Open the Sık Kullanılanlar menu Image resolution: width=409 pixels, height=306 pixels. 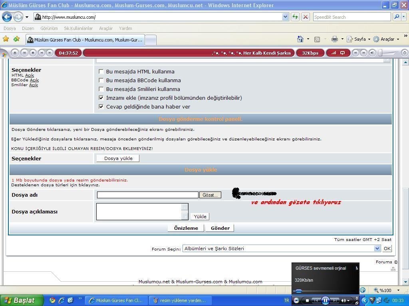(x=78, y=28)
